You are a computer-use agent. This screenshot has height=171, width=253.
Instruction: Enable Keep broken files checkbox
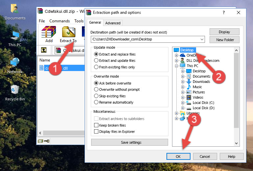pos(96,125)
